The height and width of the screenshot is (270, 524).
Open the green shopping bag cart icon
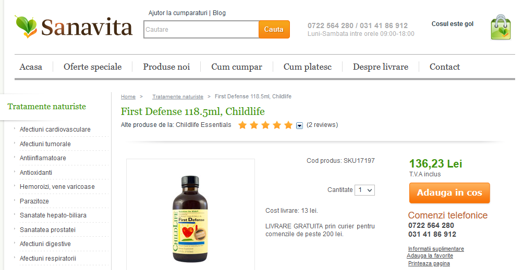pos(500,28)
